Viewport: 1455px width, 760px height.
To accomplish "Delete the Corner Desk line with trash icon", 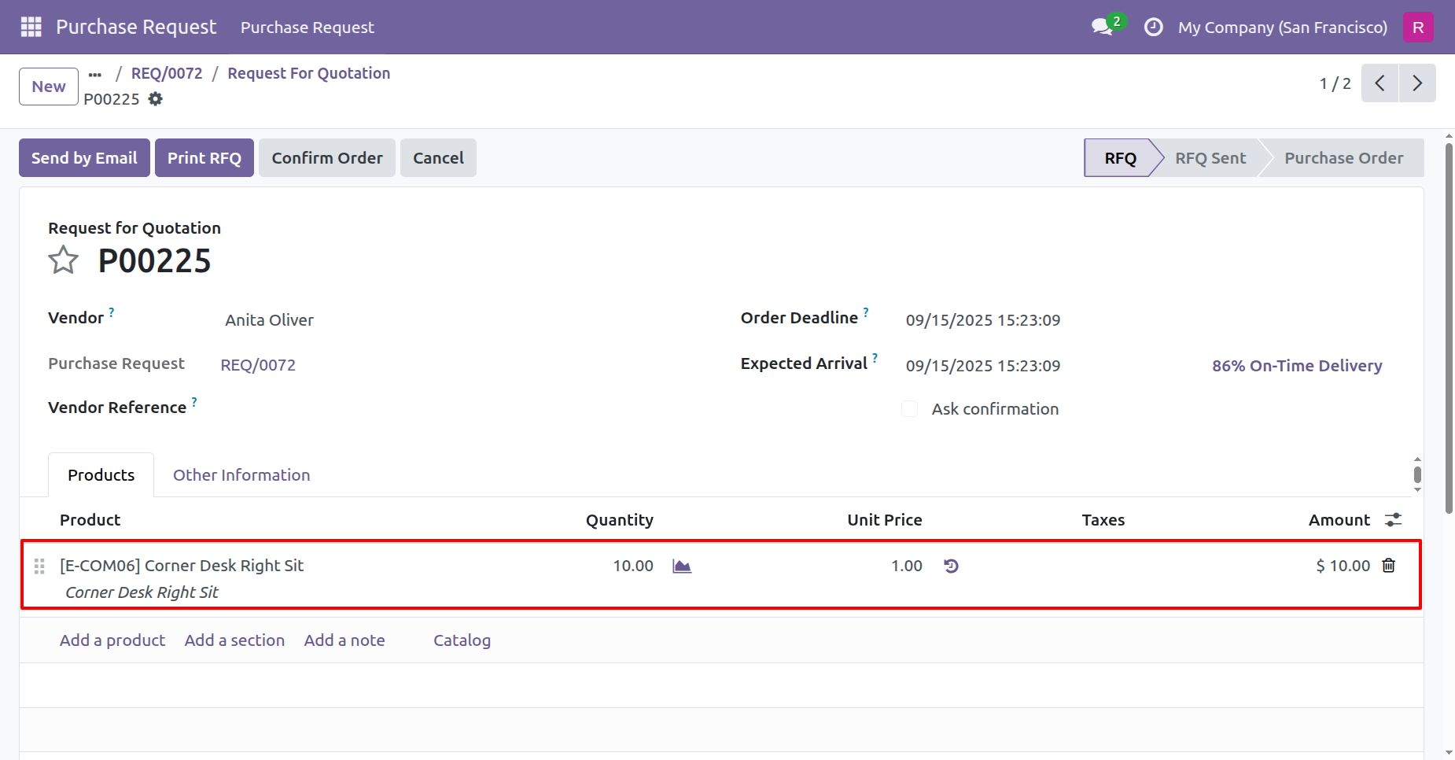I will [1389, 566].
